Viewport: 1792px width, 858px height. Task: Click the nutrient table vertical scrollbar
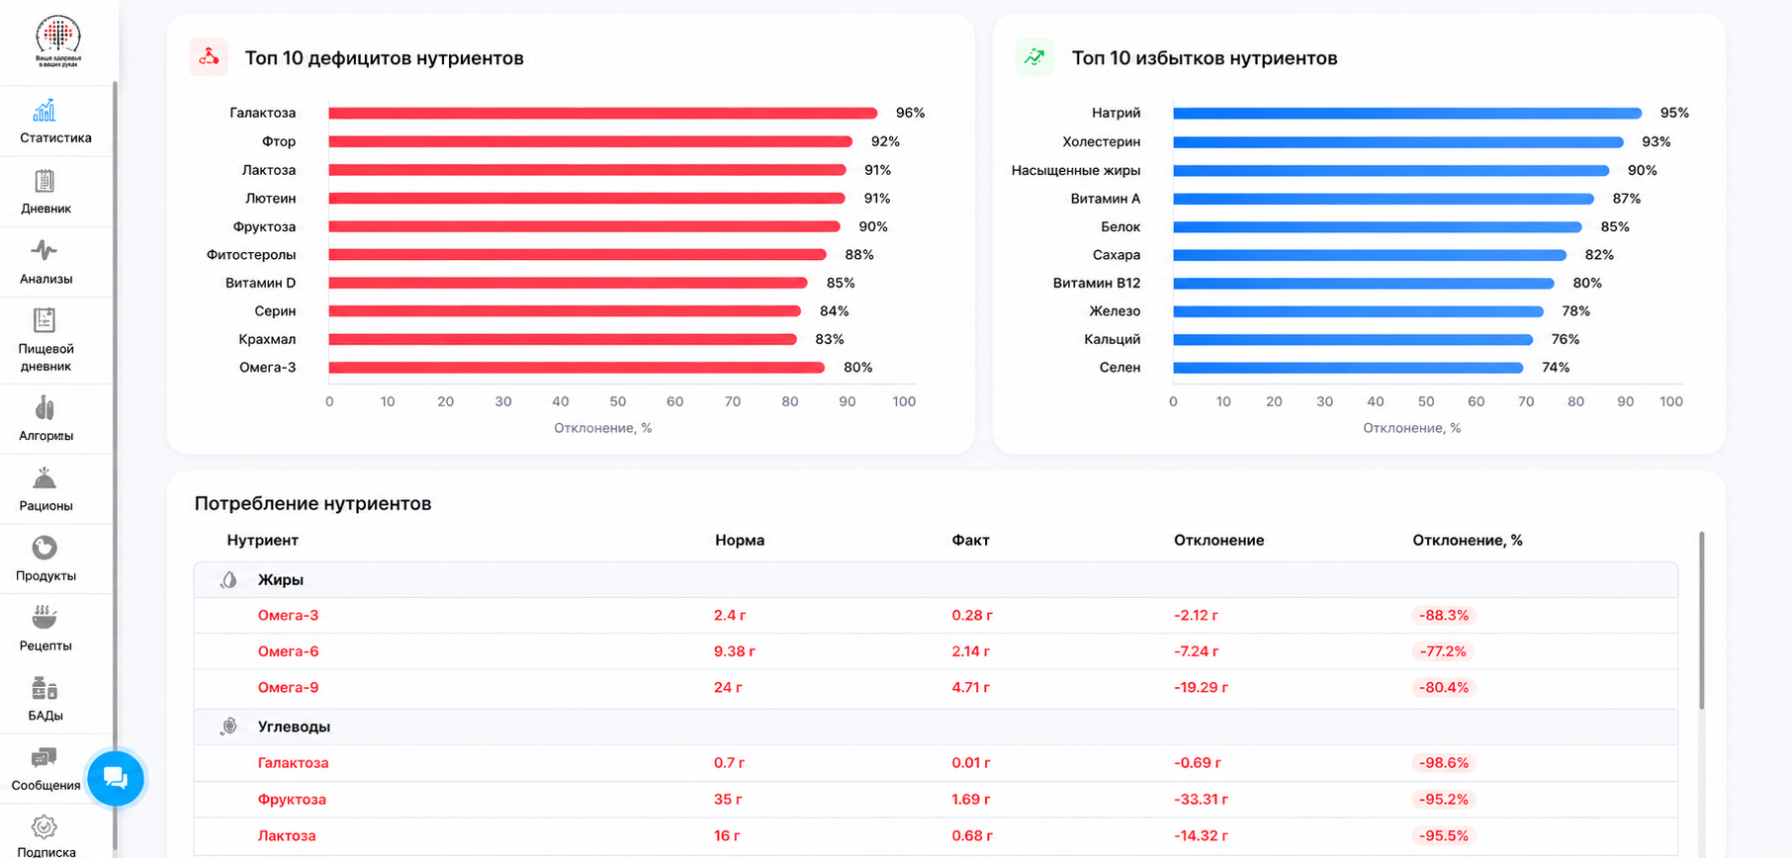[1701, 620]
